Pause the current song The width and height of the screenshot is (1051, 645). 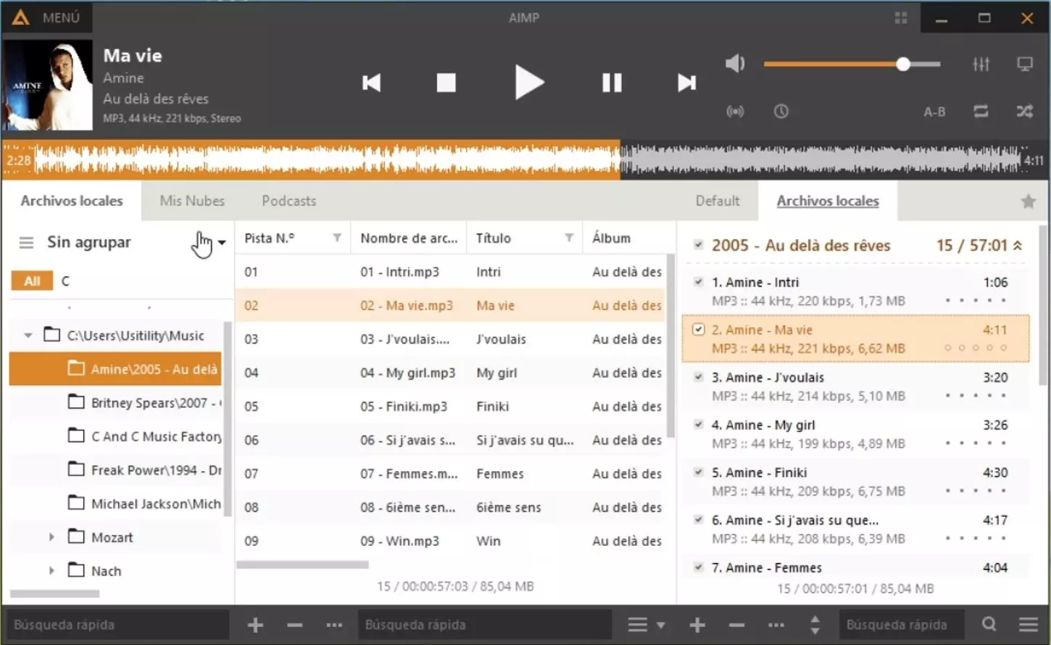[612, 83]
